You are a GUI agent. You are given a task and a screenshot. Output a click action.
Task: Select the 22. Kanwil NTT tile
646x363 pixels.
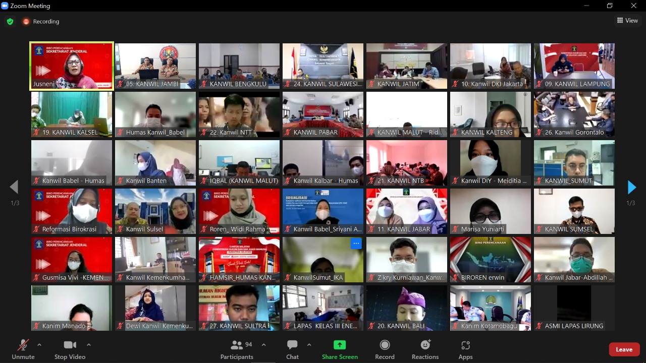239,114
